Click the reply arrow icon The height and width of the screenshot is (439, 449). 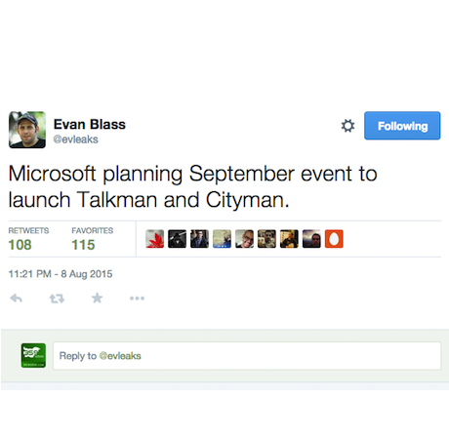click(17, 299)
